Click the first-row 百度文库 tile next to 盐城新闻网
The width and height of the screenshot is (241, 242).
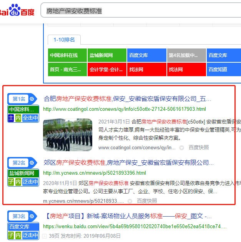[x=146, y=55]
